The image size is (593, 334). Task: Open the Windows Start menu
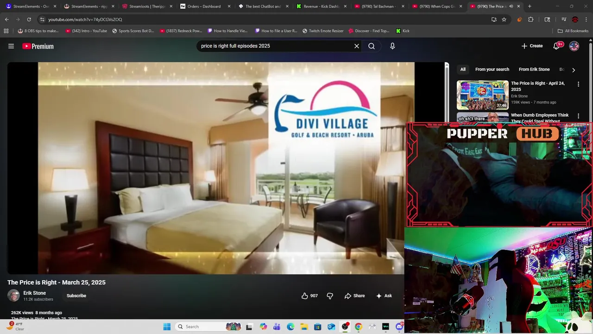pyautogui.click(x=167, y=327)
